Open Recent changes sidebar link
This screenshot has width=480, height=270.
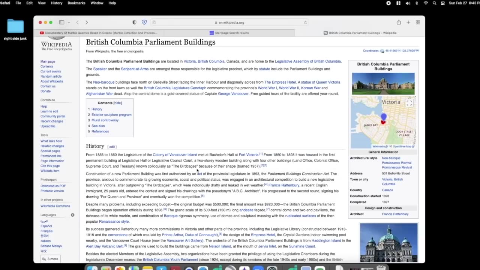click(52, 121)
